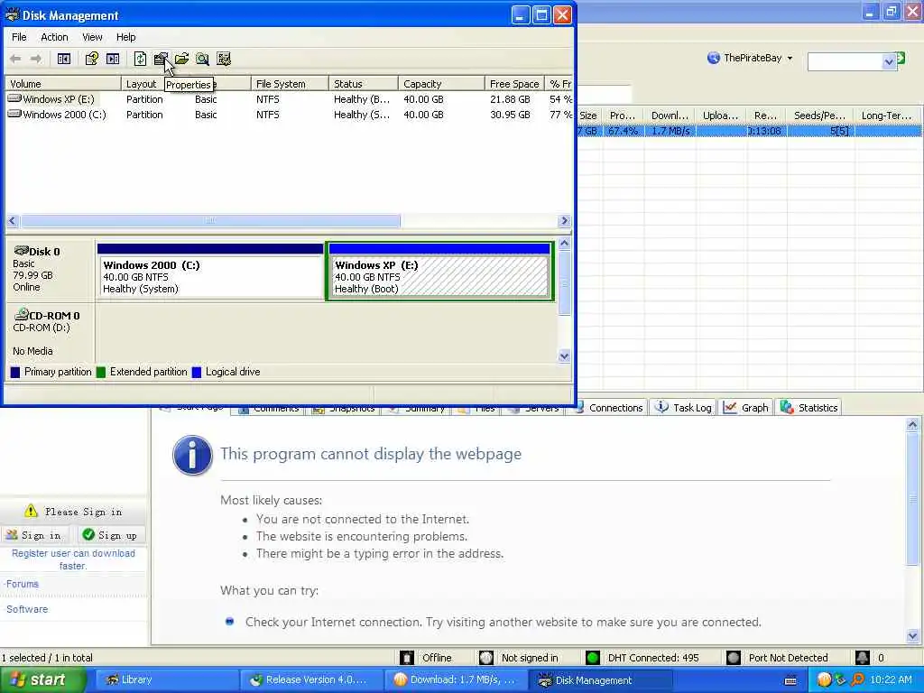
Task: Click the bell notification icon in status bar
Action: [x=862, y=658]
